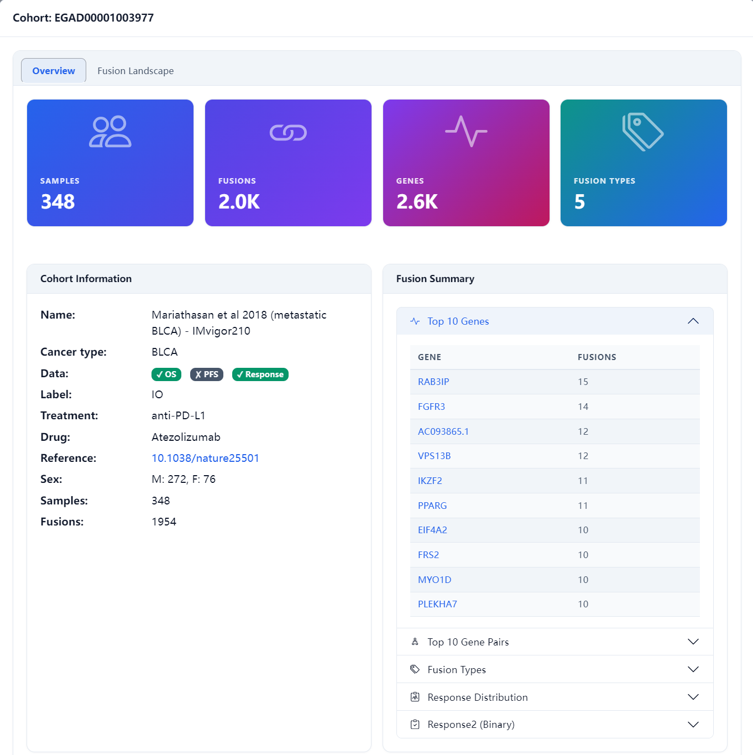Click the pulse icon beside Top 10 Genes
This screenshot has width=753, height=755.
coord(415,321)
